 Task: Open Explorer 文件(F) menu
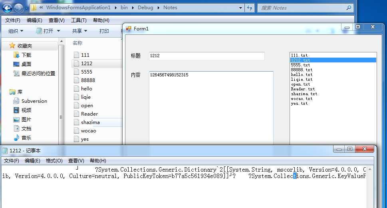coord(13,20)
